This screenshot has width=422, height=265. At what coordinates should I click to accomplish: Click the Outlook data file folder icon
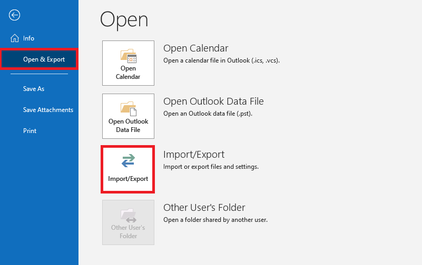tap(128, 108)
